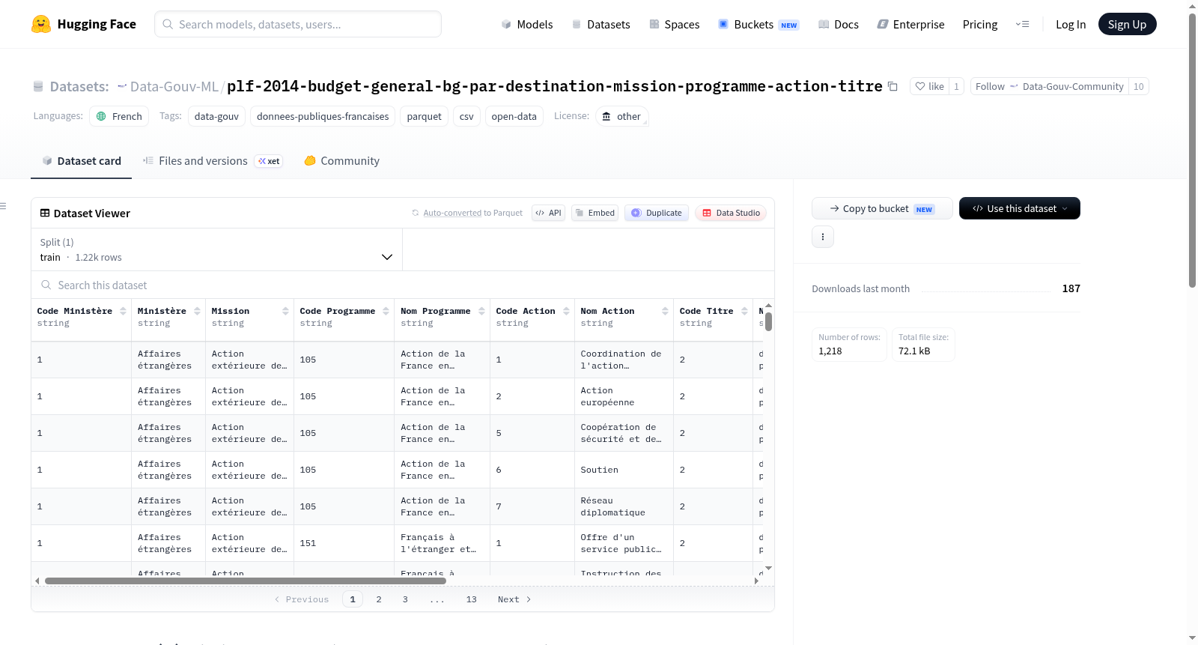Viewport: 1198px width, 645px height.
Task: Click the table vertical scrollbar thumb
Action: [x=768, y=321]
